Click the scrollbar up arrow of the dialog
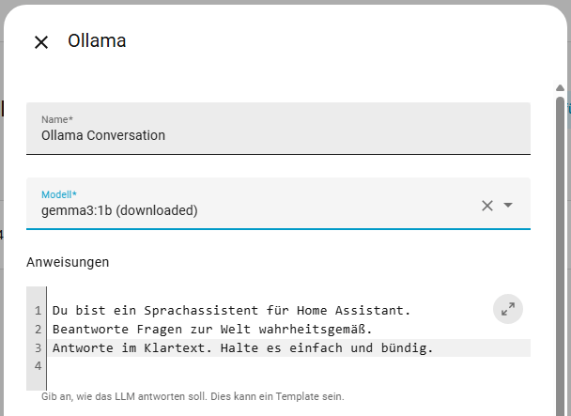Screen dimensions: 571x416 [x=561, y=88]
